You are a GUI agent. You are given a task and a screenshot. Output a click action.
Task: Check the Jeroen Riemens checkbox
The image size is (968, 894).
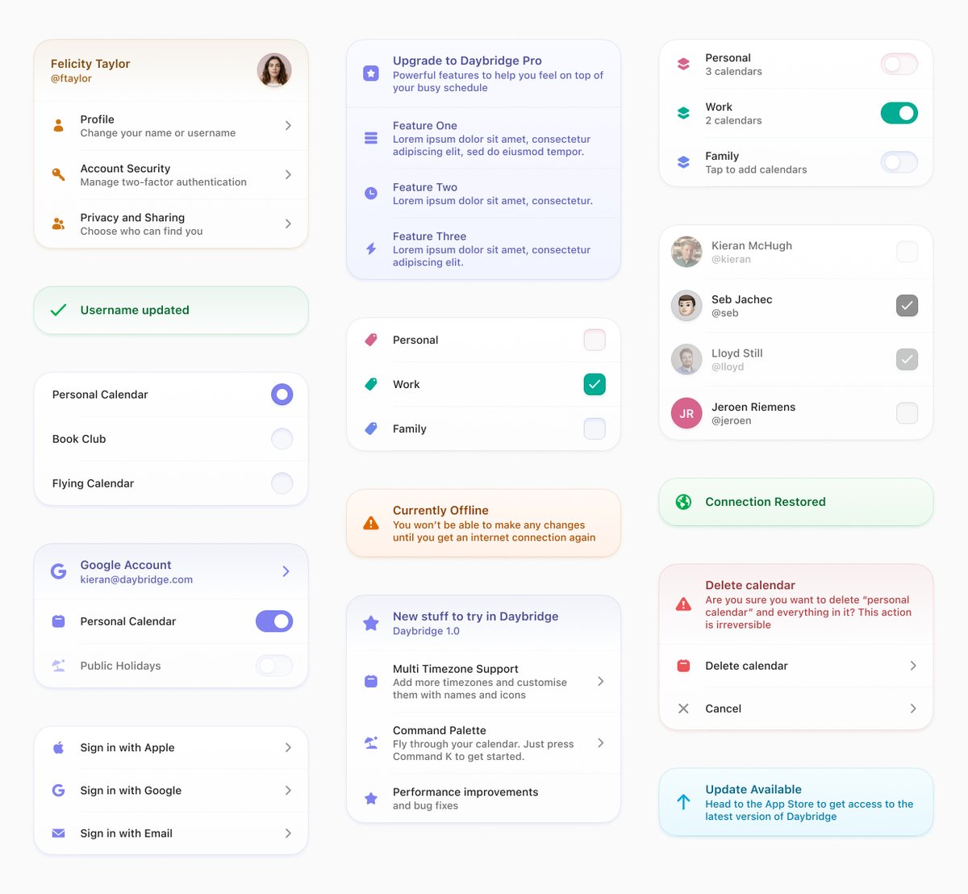(907, 413)
